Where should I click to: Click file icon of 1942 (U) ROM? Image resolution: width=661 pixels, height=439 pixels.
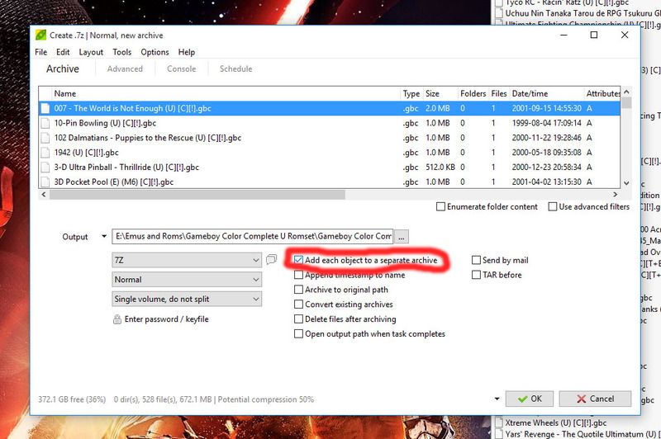tap(46, 153)
